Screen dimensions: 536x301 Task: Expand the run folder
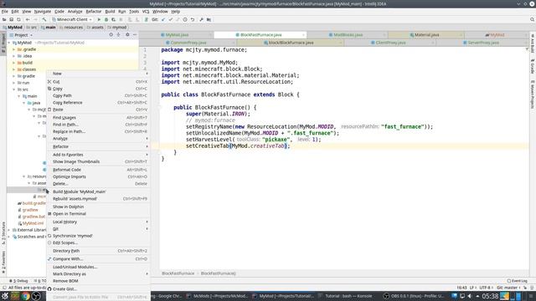click(14, 83)
